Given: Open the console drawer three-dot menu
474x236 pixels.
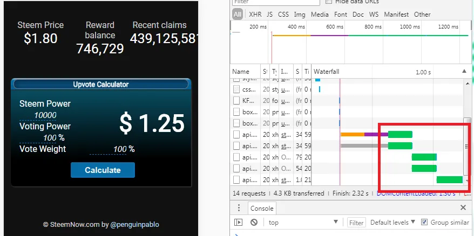Looking at the screenshot, I should click(239, 208).
